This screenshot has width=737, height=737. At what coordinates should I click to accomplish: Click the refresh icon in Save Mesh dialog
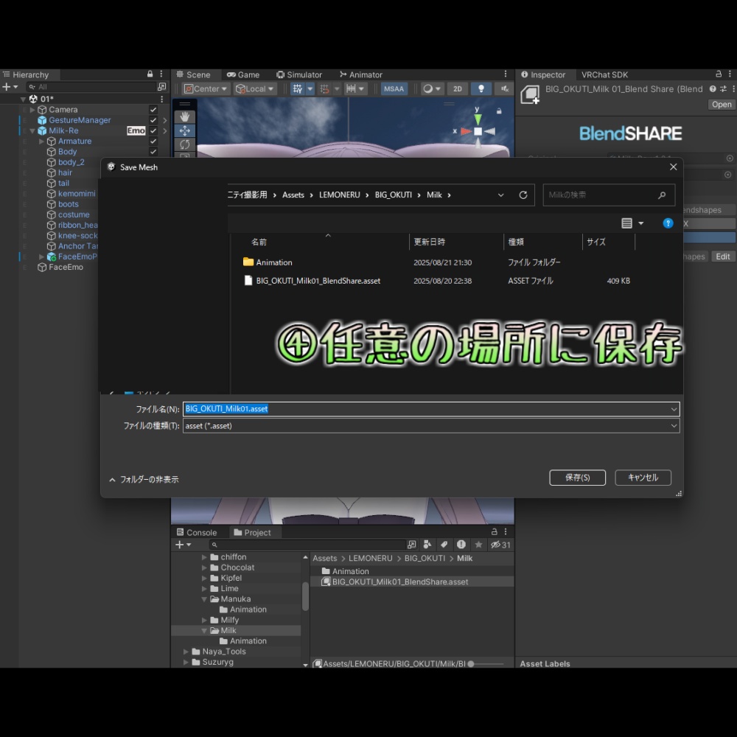(x=523, y=195)
